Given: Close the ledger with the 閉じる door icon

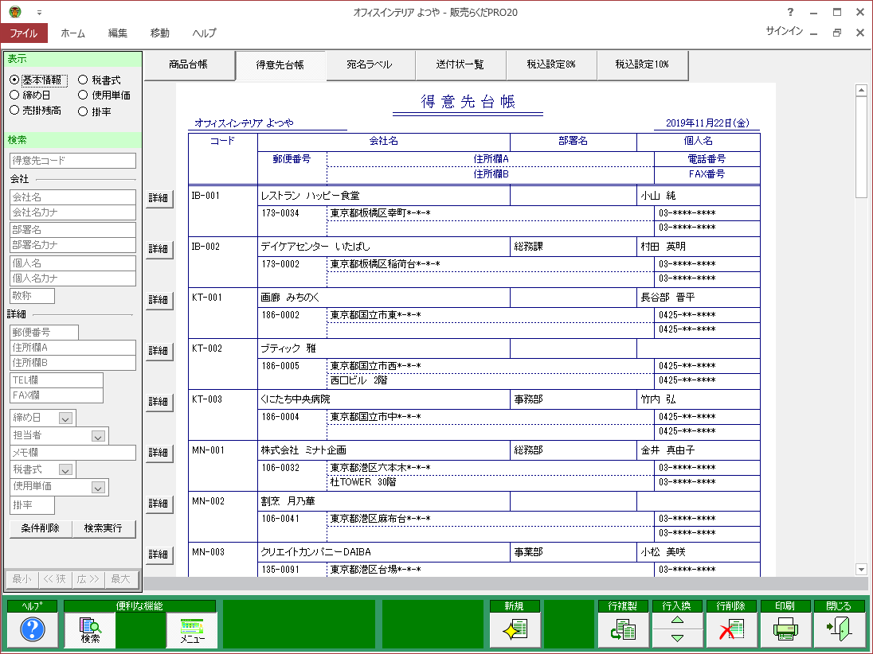Looking at the screenshot, I should (x=839, y=629).
